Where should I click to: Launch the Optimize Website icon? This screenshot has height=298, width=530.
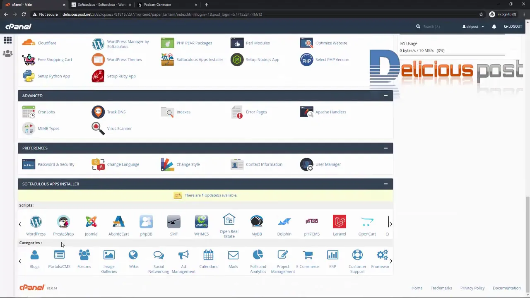(x=307, y=43)
